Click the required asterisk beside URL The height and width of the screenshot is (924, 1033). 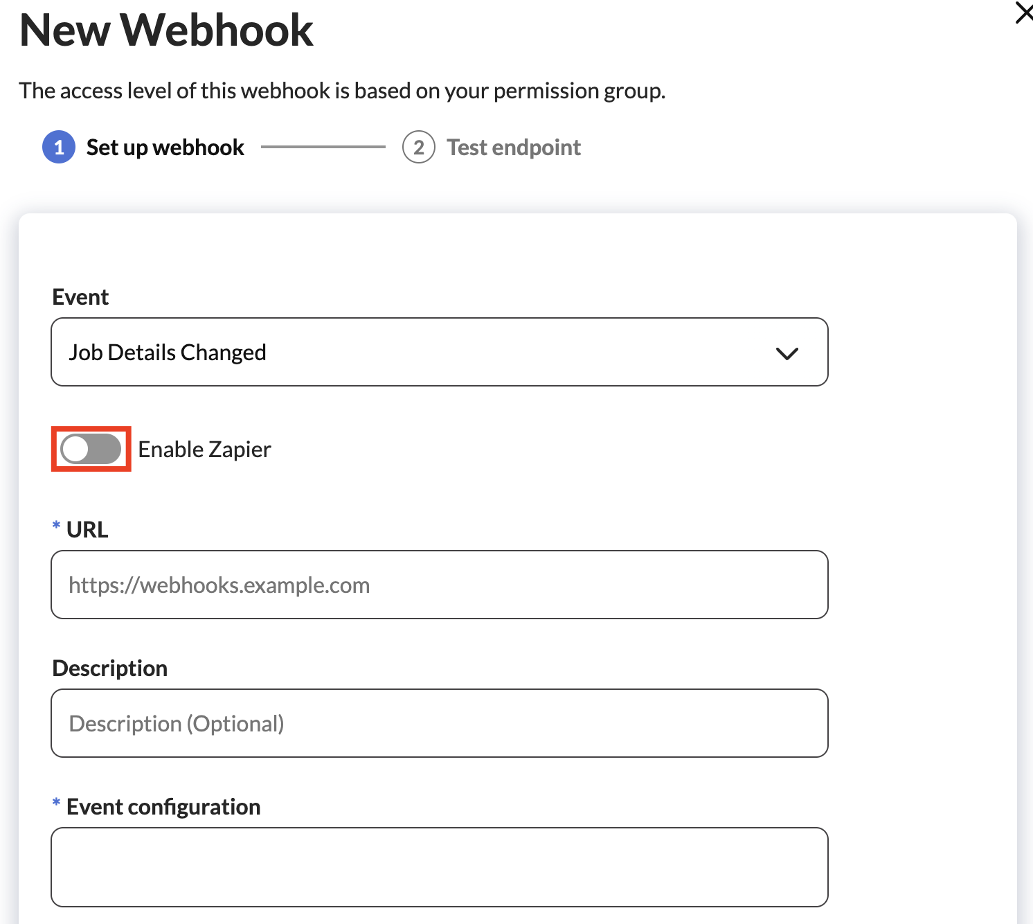[56, 526]
